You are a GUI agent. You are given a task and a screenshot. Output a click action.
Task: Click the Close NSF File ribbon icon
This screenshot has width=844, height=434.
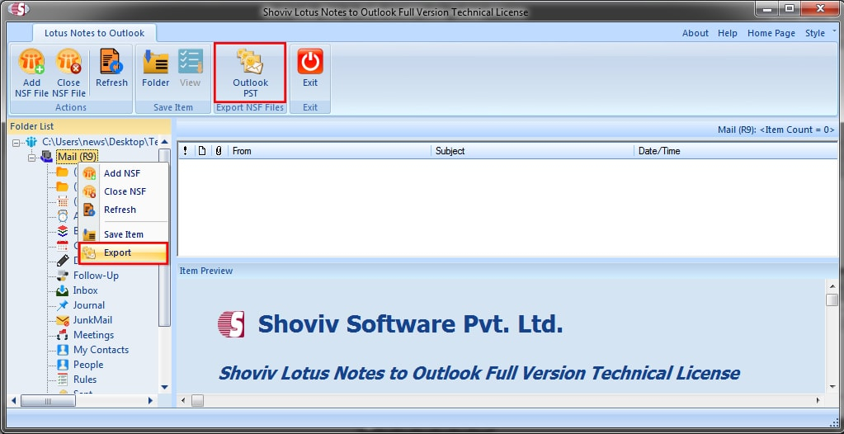click(68, 61)
